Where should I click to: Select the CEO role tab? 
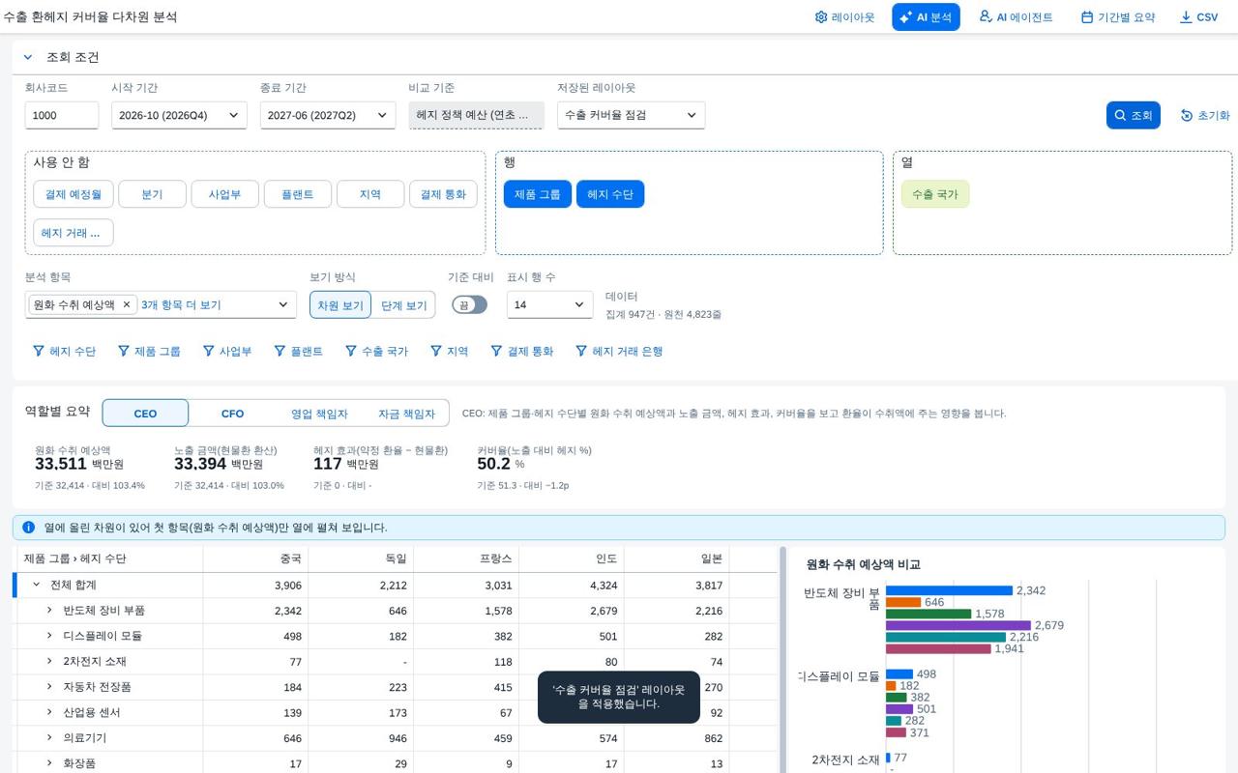(x=145, y=413)
